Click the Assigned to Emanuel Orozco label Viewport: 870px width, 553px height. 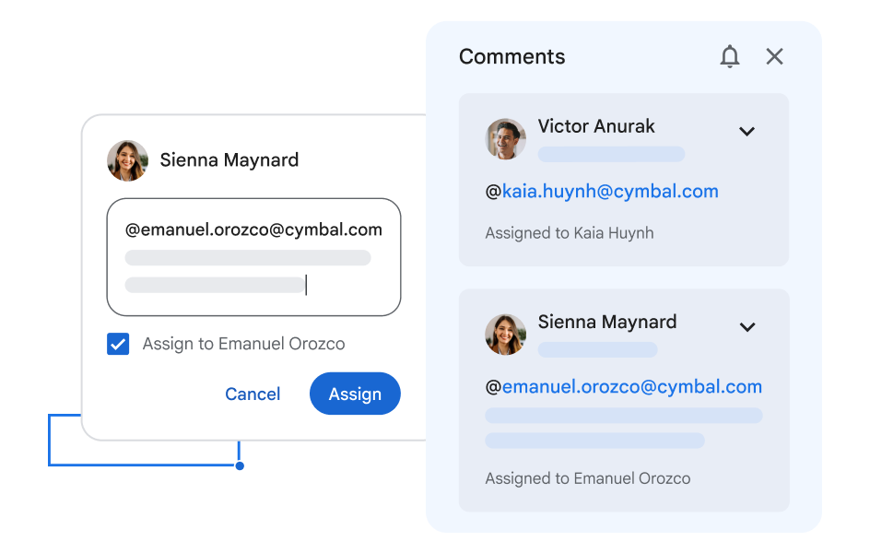(588, 478)
